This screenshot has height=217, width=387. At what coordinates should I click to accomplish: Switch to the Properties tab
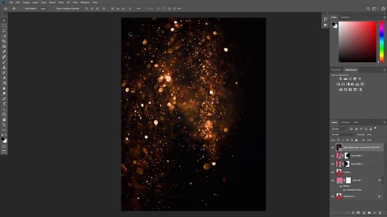point(336,70)
